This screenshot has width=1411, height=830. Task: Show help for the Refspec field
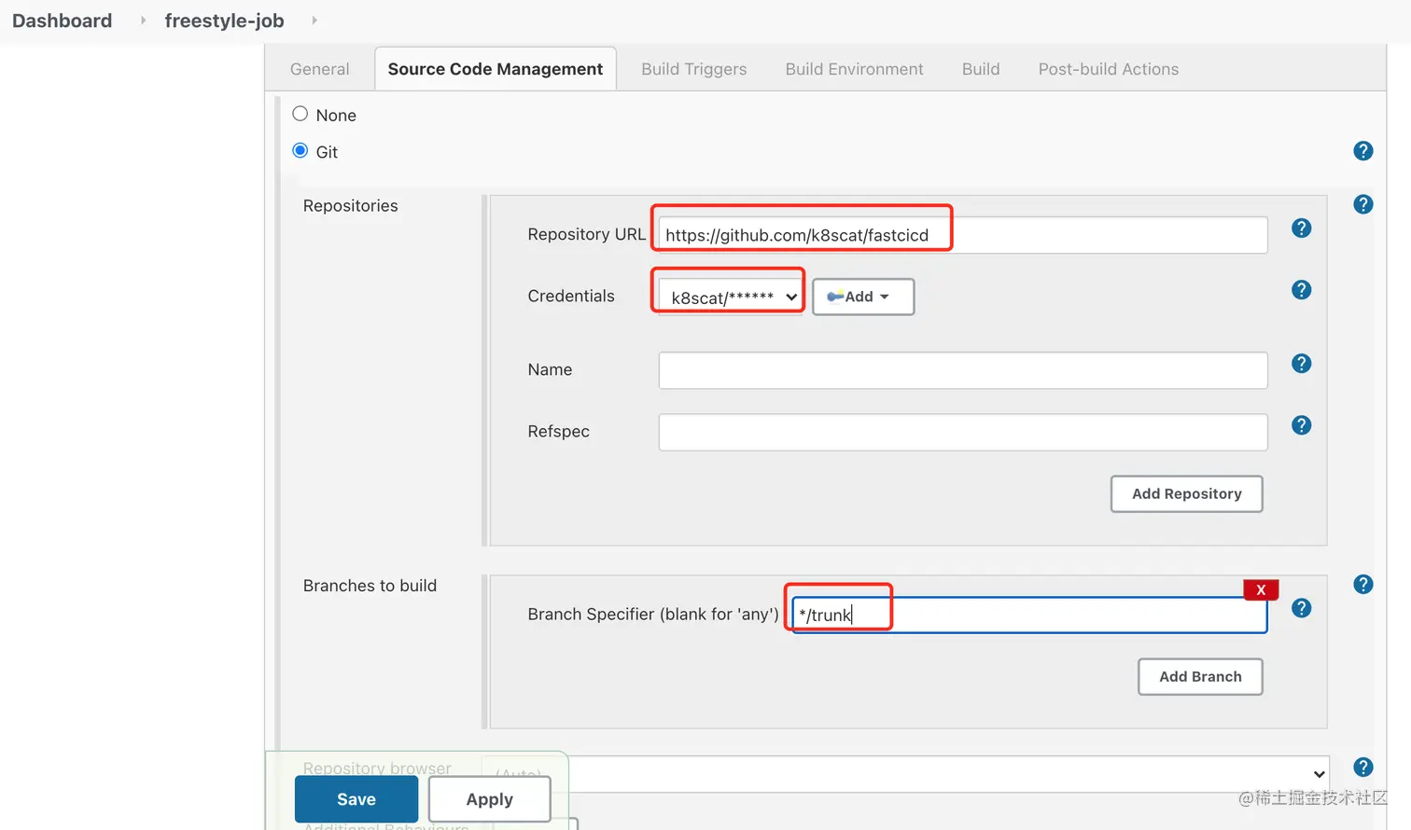point(1301,425)
